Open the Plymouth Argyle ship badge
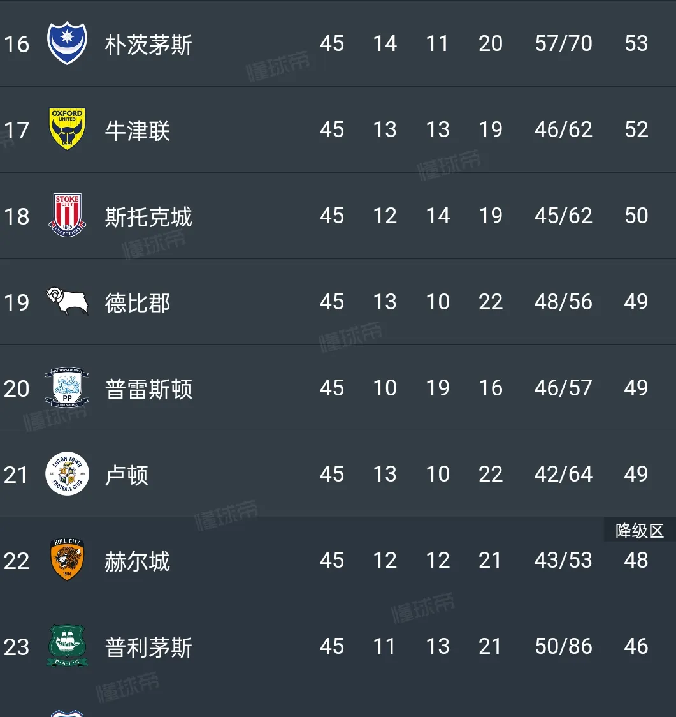The width and height of the screenshot is (676, 717). [67, 646]
